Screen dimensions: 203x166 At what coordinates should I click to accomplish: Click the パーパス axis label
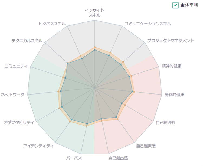coord(74,158)
